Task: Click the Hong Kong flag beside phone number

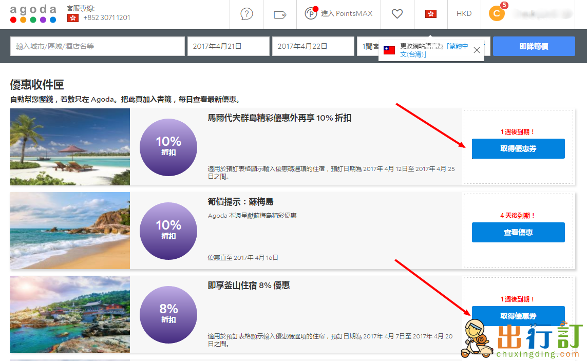Action: (72, 17)
